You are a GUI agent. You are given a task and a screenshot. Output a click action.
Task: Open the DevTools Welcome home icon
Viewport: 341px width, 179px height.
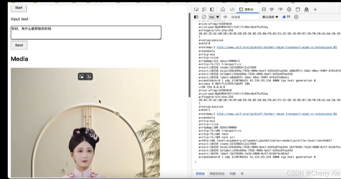(223, 9)
